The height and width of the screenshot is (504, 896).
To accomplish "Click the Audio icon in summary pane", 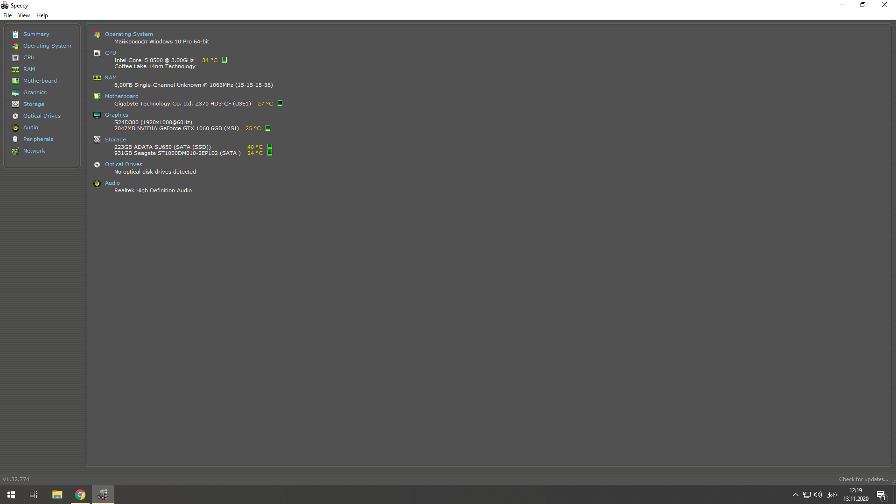I will coord(97,183).
